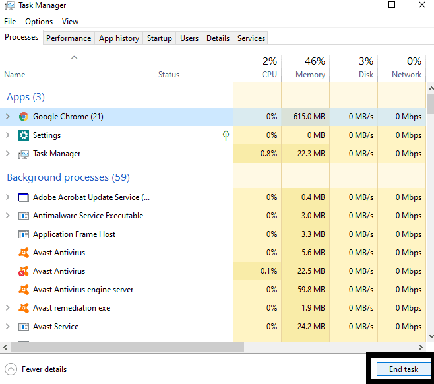Image resolution: width=434 pixels, height=384 pixels.
Task: Click the 59.8 MB memory value
Action: coord(311,290)
